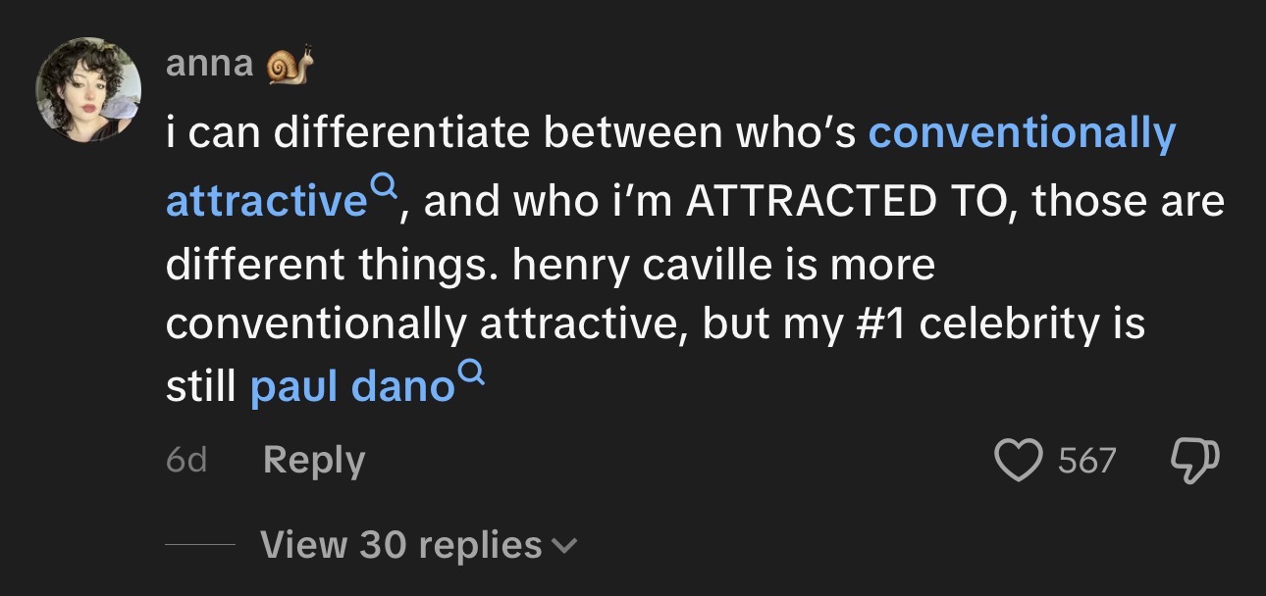The image size is (1266, 596).
Task: Click search magnifier beside blue "attractive"
Action: (x=384, y=185)
